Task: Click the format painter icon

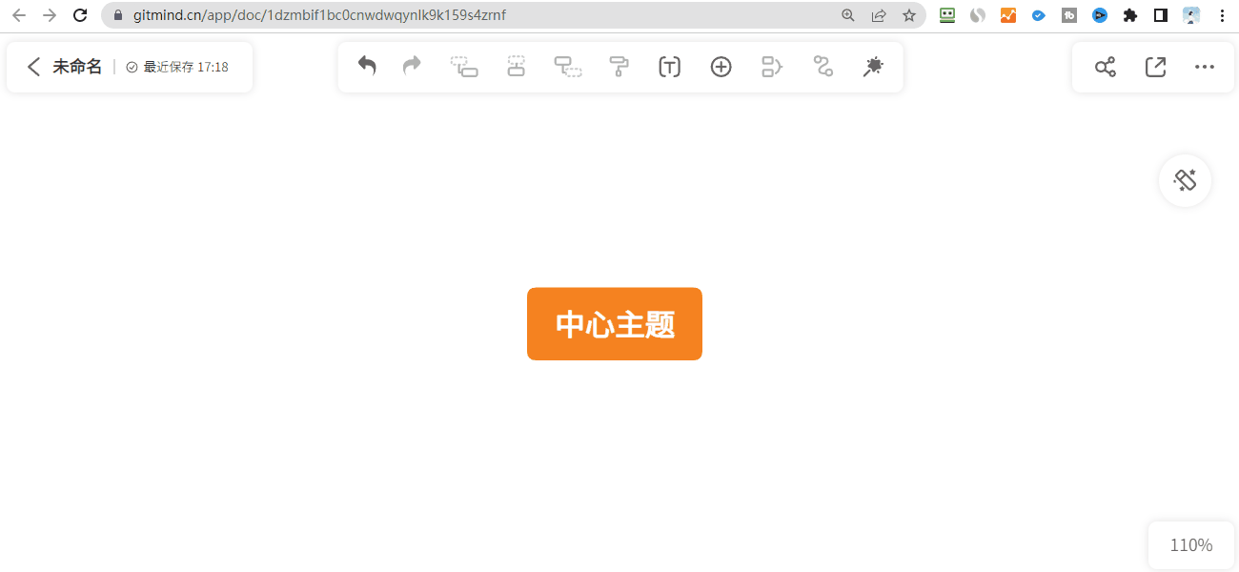Action: (619, 67)
